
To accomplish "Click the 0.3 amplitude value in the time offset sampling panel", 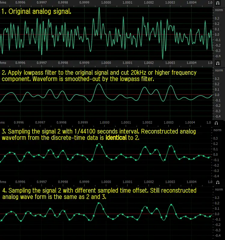I will click(217, 198).
